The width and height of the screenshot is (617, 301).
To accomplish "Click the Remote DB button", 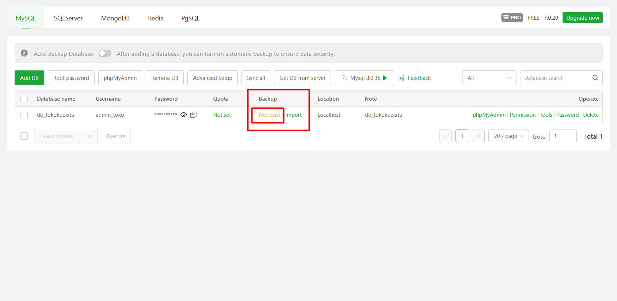I will pyautogui.click(x=165, y=78).
